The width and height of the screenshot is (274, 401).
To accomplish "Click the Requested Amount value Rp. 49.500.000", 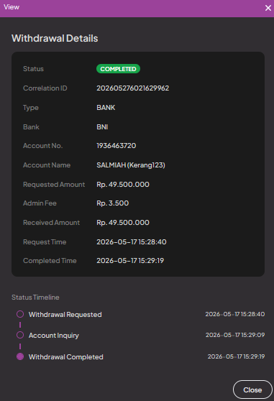I will coord(123,185).
